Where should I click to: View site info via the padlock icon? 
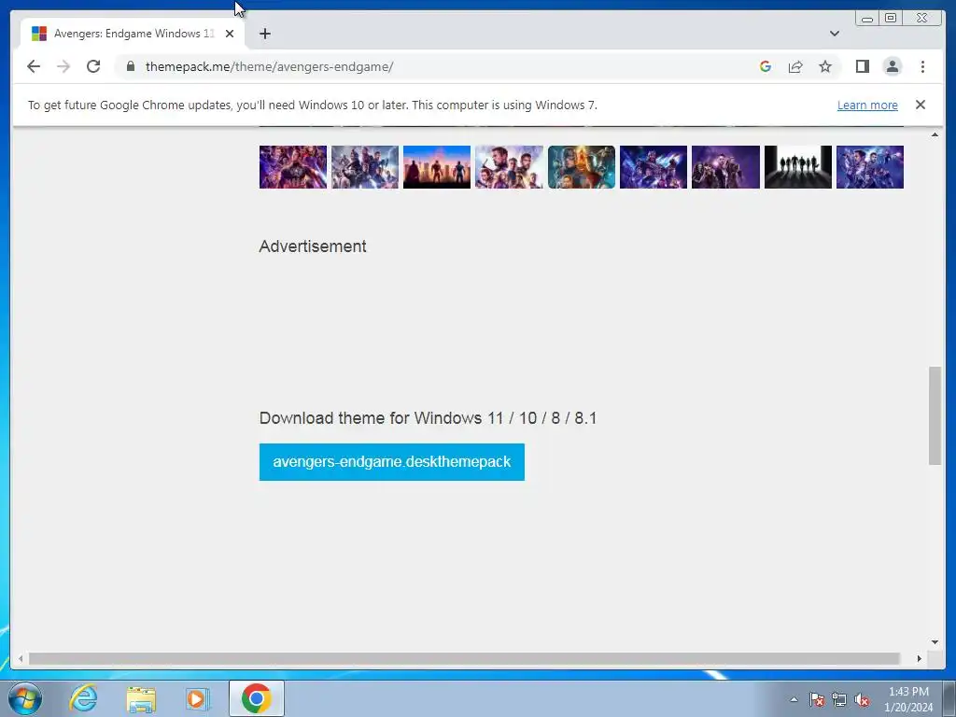(x=131, y=66)
